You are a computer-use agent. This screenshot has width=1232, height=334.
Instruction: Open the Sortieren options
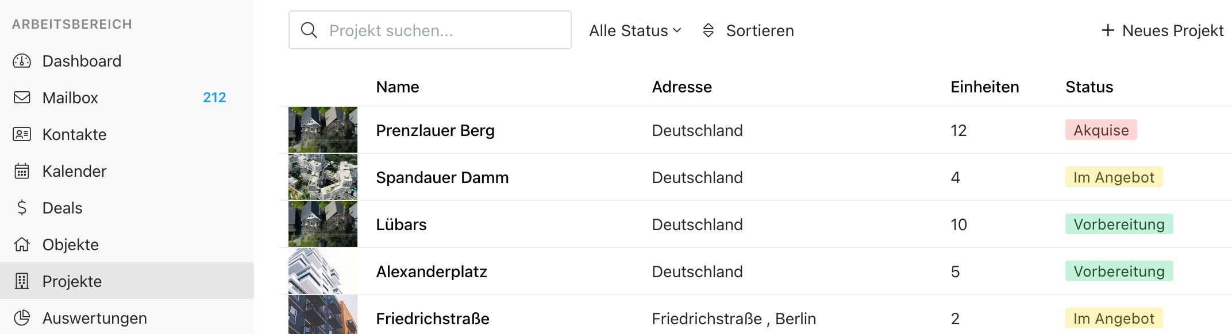tap(760, 30)
